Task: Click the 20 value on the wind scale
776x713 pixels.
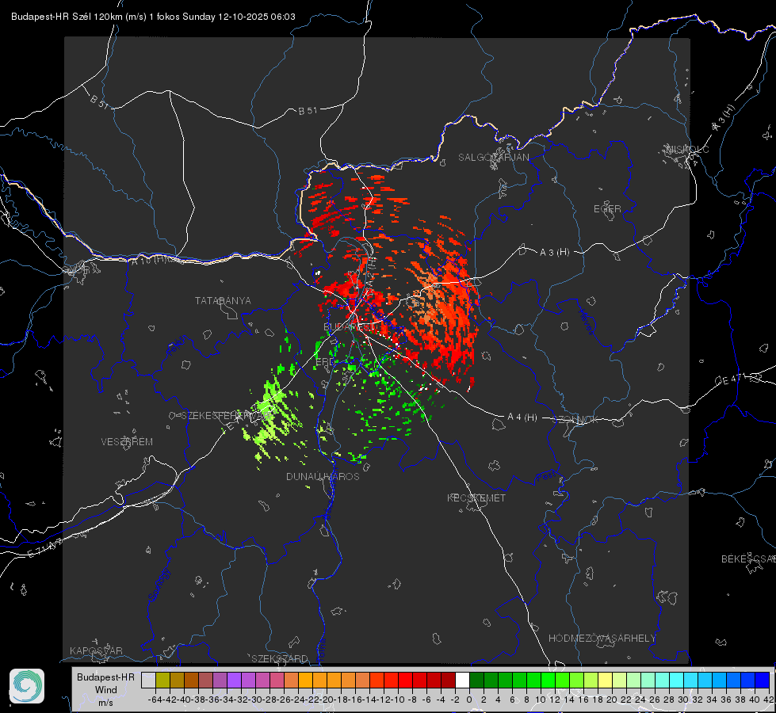Action: point(612,700)
